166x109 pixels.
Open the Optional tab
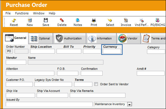click(x=41, y=38)
